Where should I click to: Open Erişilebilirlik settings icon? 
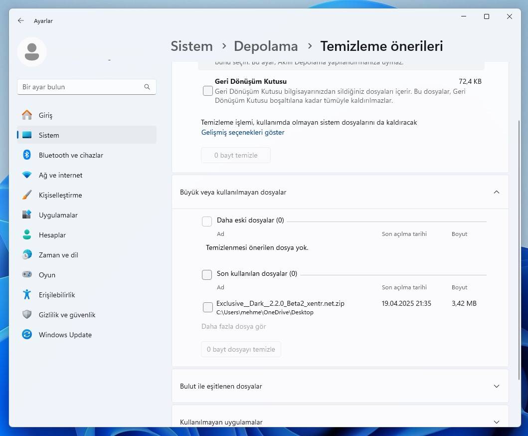pos(27,295)
